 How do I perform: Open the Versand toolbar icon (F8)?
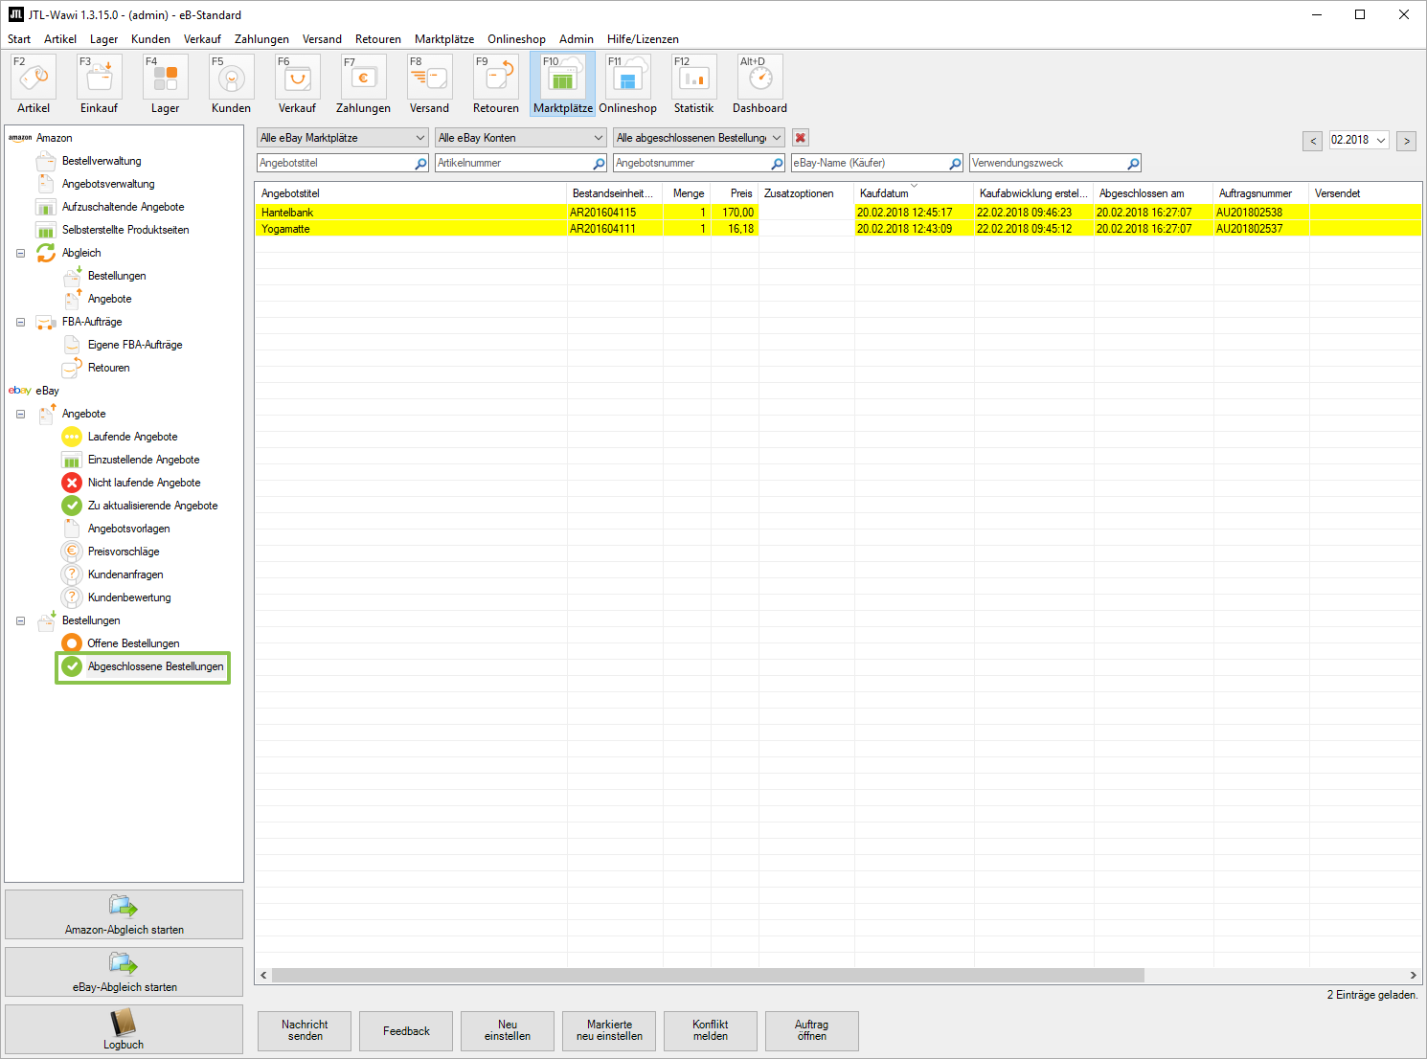(430, 84)
